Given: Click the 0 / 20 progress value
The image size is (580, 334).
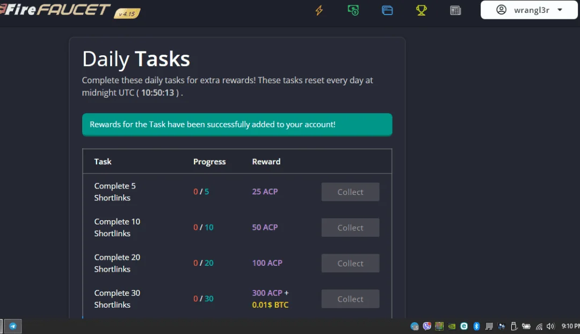Looking at the screenshot, I should (x=204, y=263).
